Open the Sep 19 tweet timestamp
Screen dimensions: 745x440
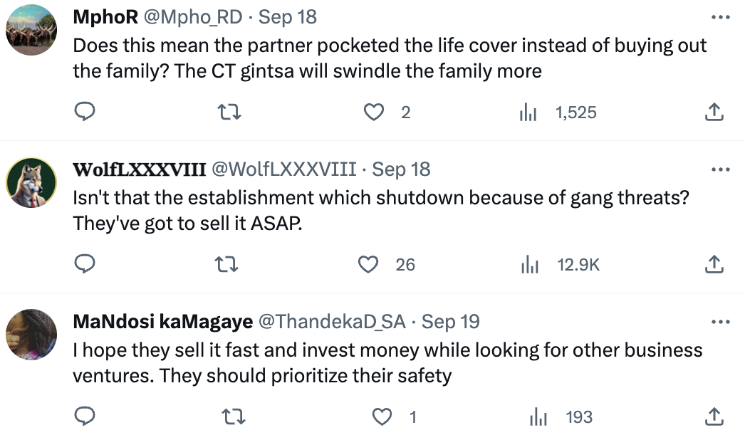tap(450, 322)
